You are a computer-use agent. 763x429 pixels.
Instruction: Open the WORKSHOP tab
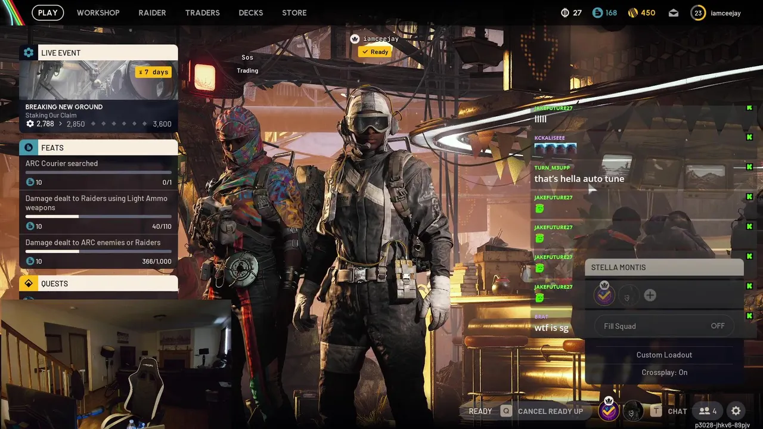(x=98, y=13)
